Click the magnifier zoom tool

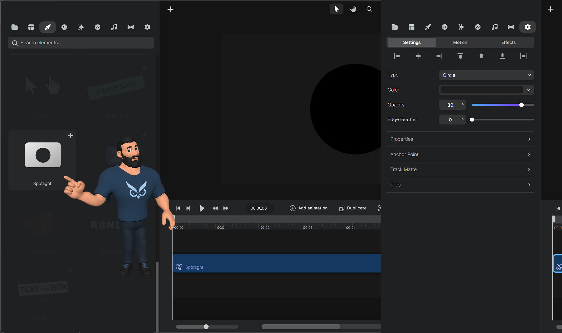[369, 9]
